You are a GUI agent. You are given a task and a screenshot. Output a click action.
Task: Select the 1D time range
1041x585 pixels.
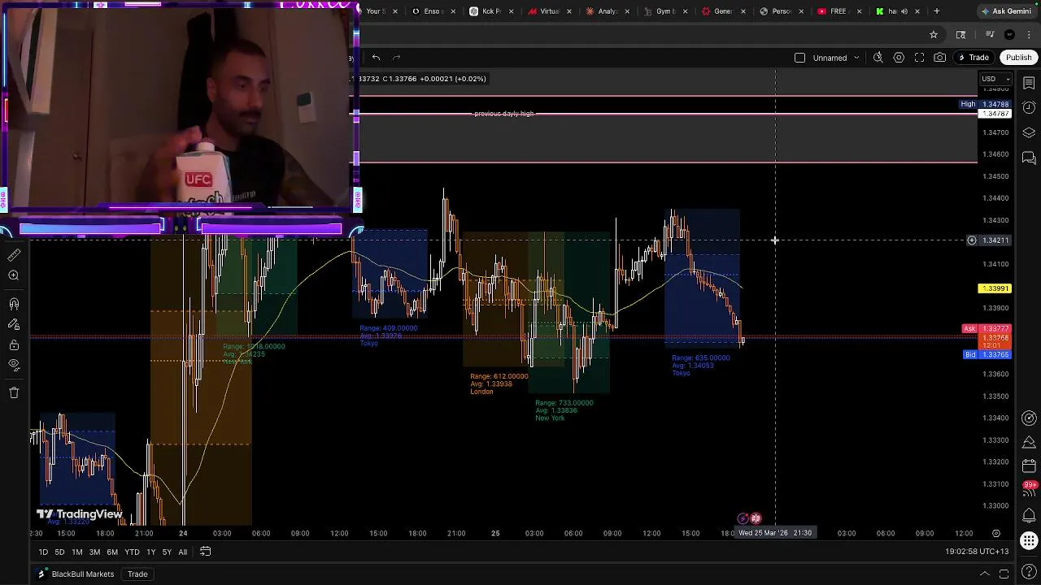(43, 552)
